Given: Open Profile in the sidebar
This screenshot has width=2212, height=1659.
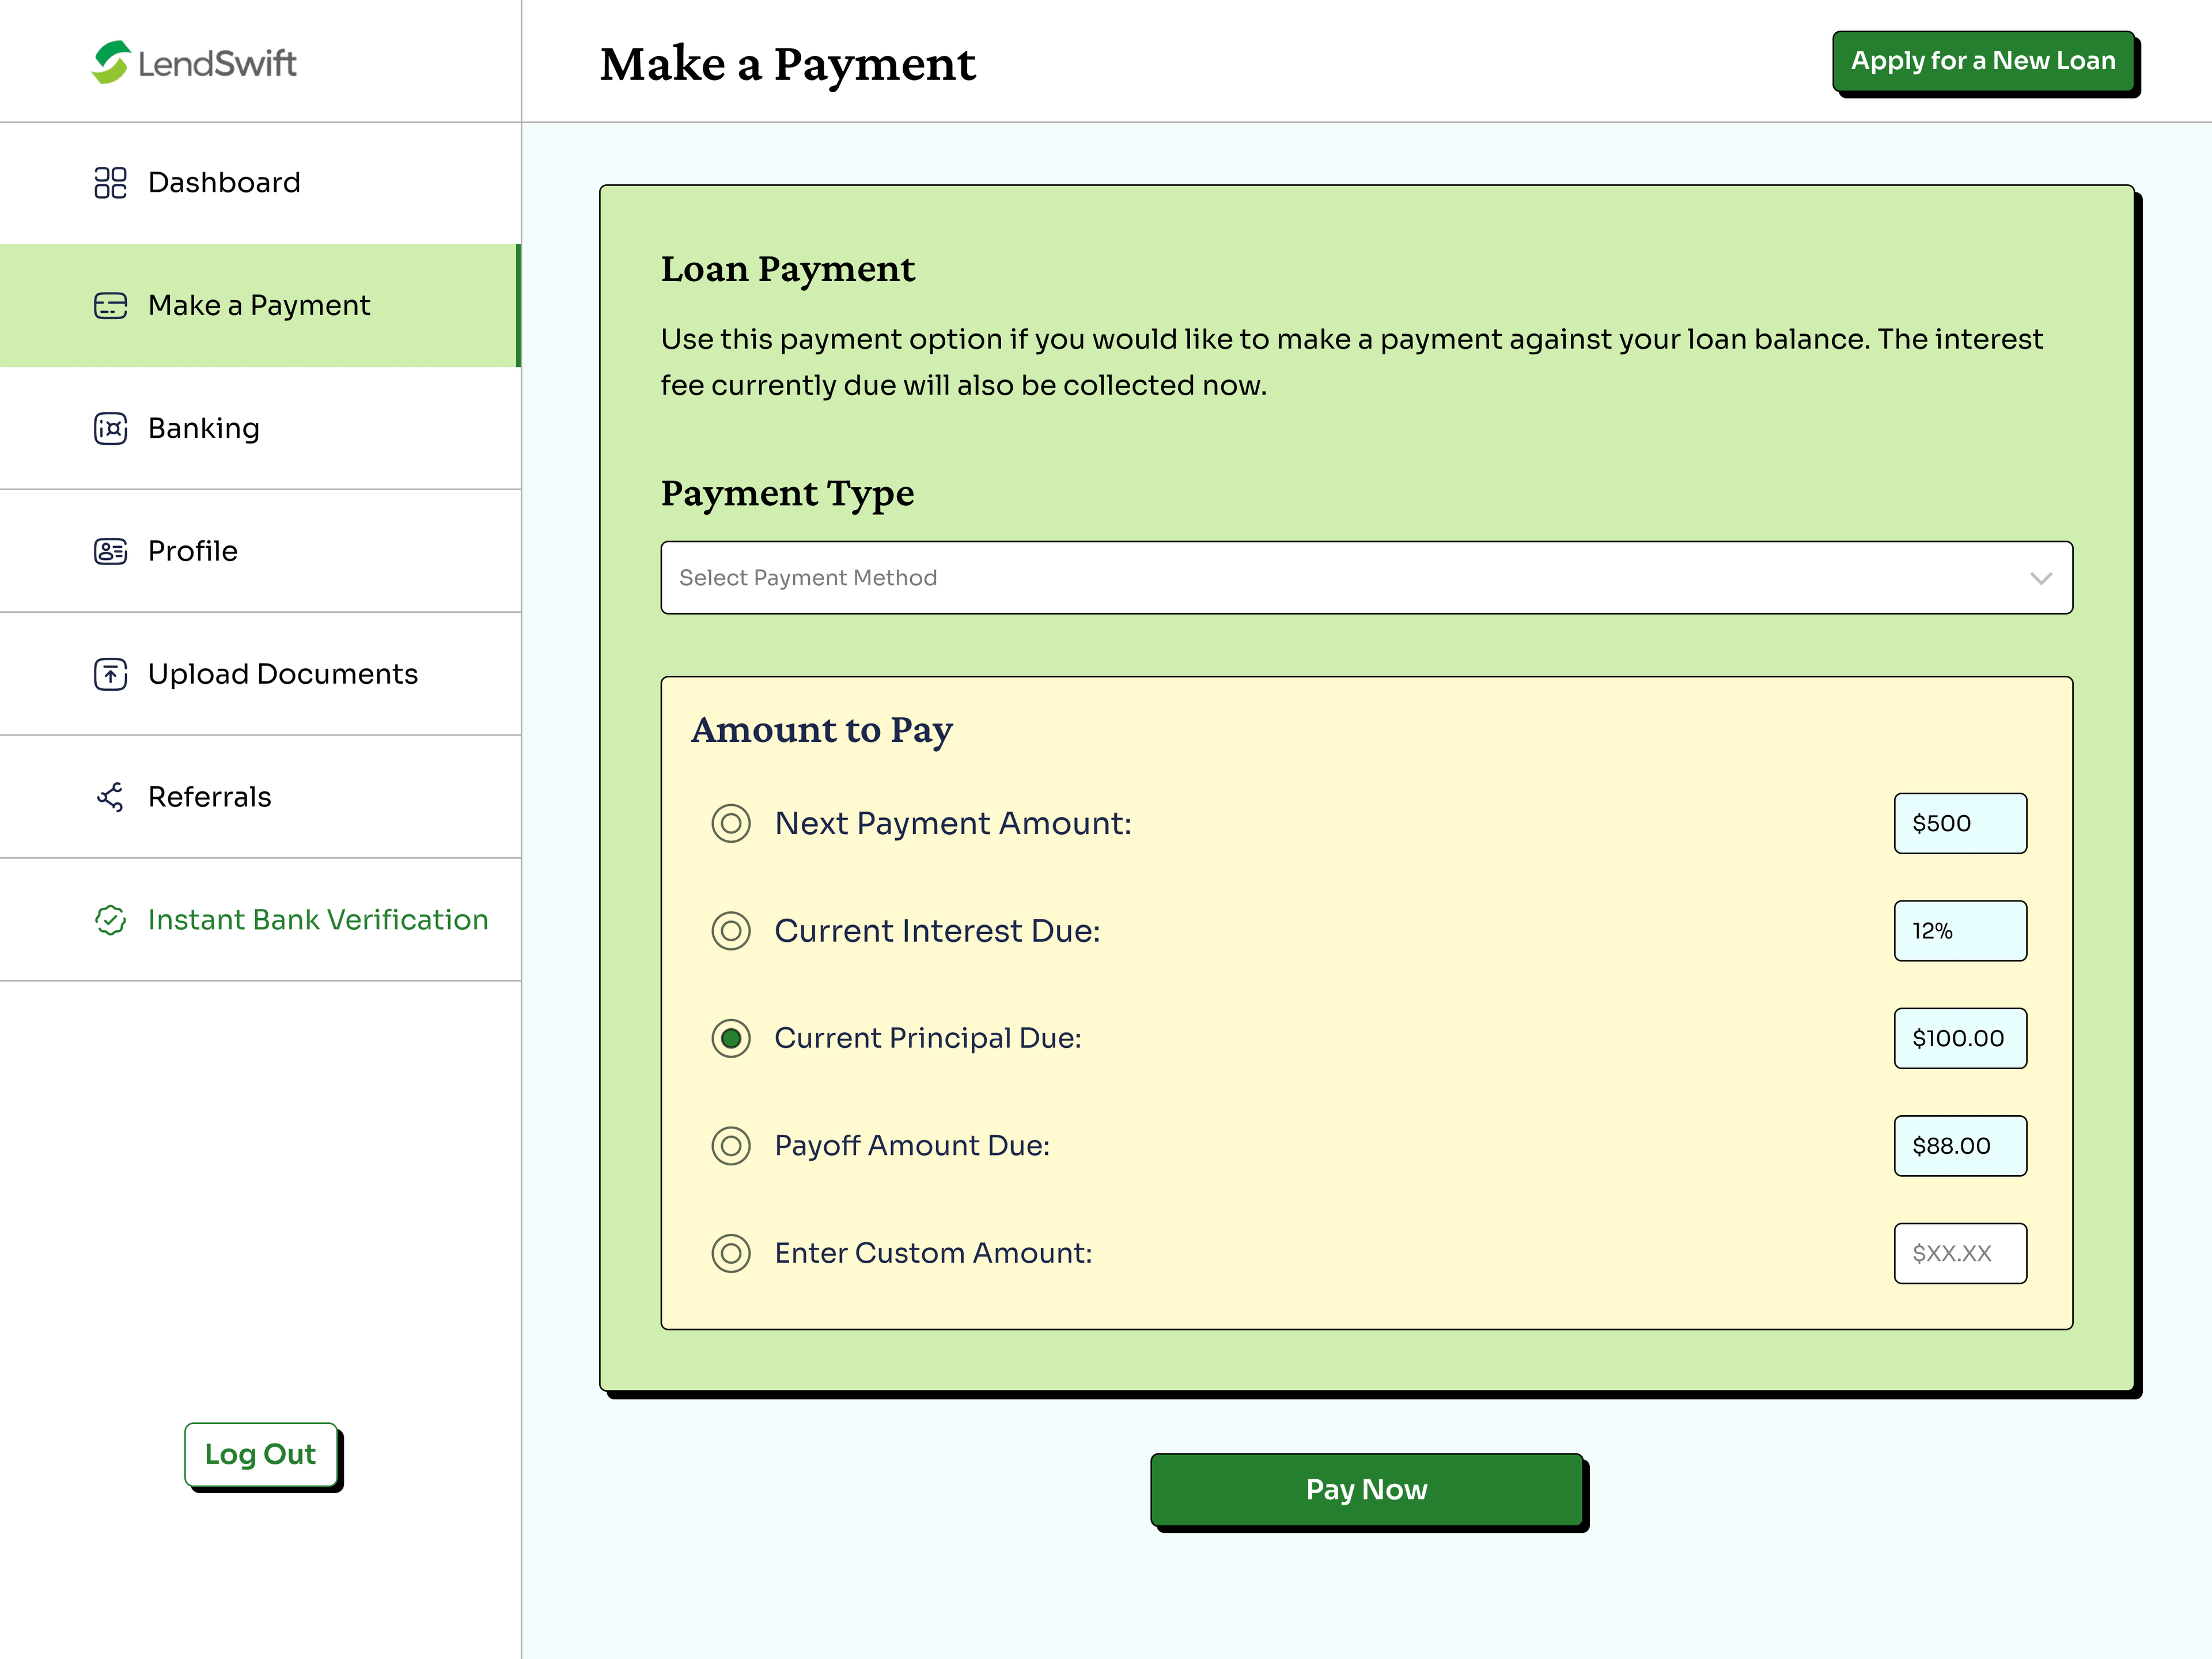Looking at the screenshot, I should [x=260, y=551].
